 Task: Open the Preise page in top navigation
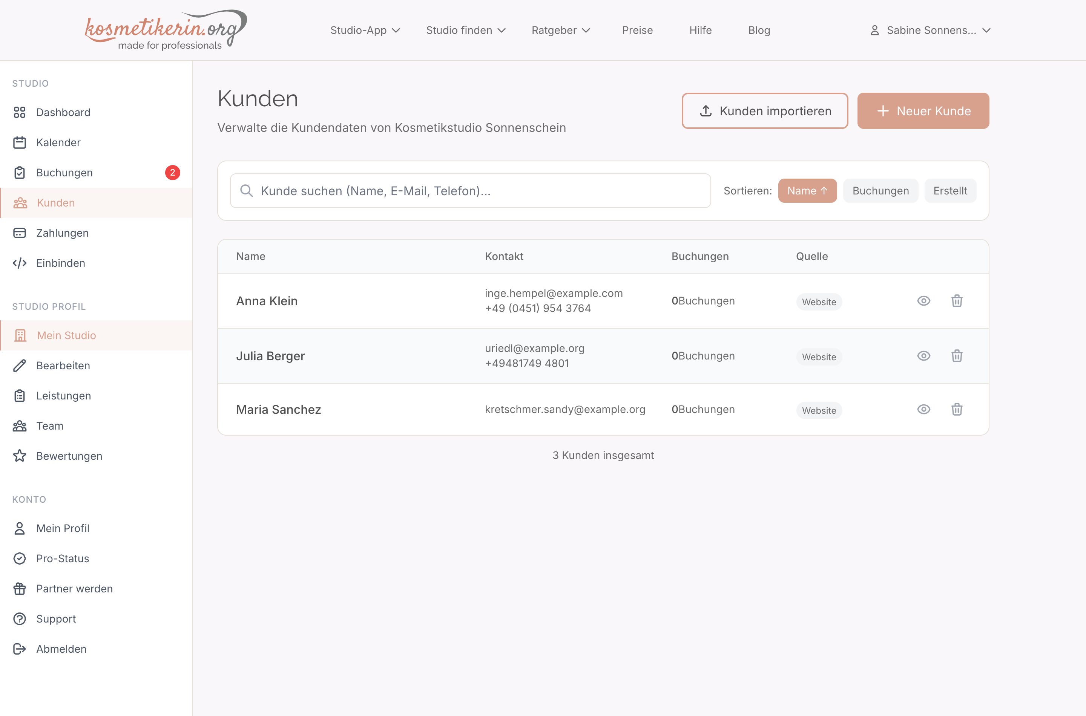pos(637,30)
